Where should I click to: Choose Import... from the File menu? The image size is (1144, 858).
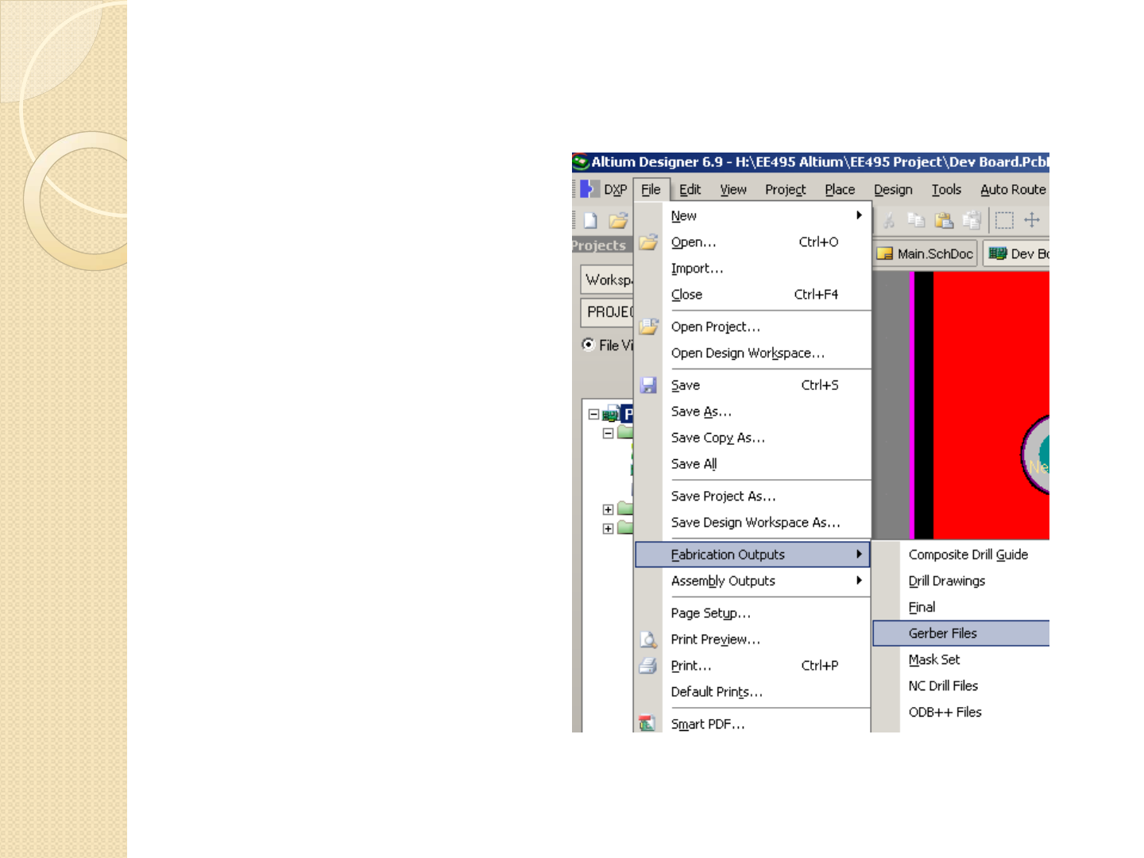[x=753, y=269]
